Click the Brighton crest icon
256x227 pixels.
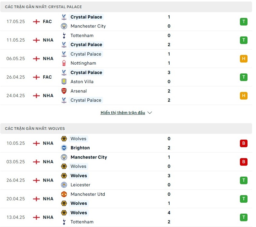(x=64, y=148)
